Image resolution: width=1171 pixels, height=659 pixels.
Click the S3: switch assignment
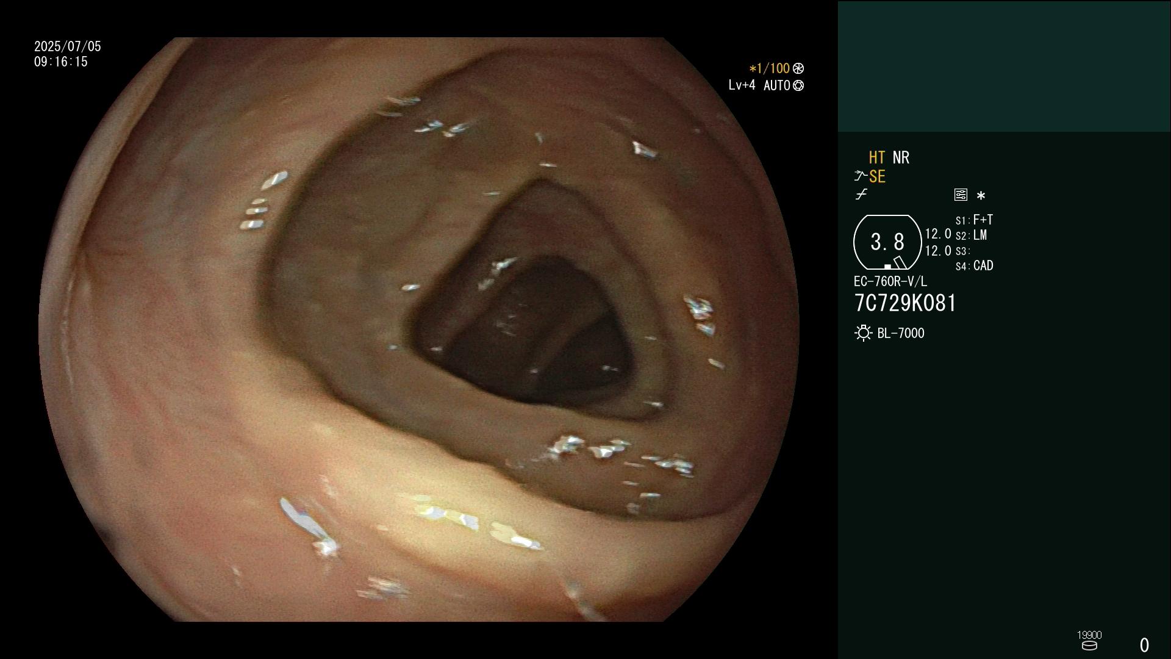coord(962,251)
